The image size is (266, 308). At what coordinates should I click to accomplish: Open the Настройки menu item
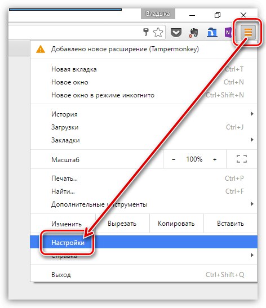pyautogui.click(x=144, y=242)
